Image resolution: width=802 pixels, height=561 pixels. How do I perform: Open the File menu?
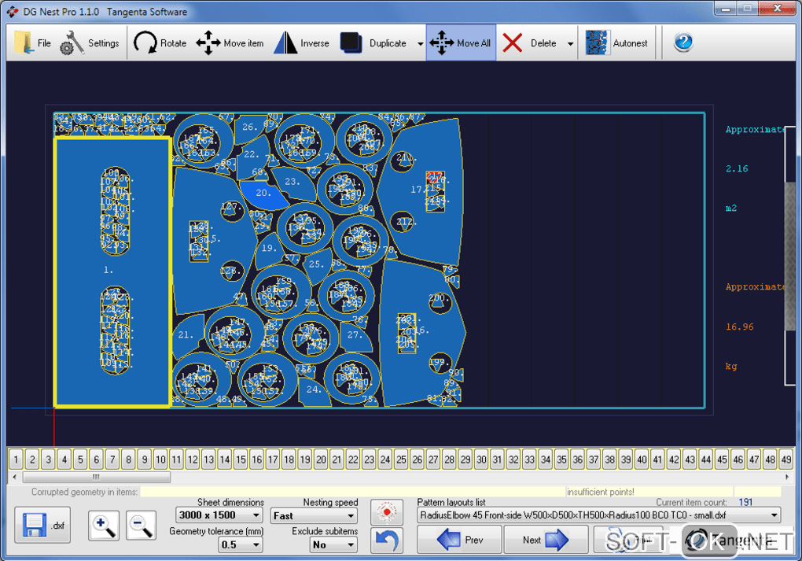[x=31, y=43]
